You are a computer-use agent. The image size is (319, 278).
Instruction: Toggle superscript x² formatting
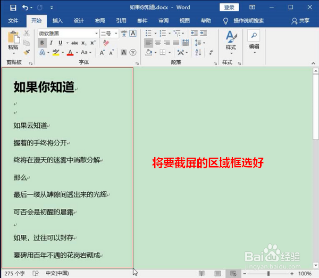tap(93, 43)
